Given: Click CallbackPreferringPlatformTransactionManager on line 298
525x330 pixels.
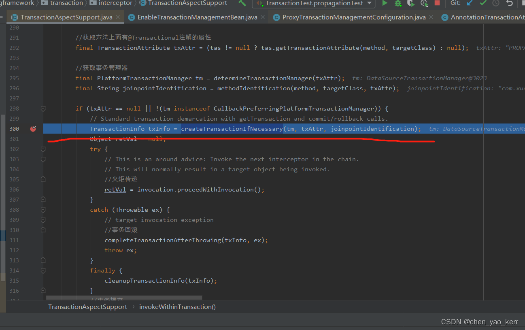Looking at the screenshot, I should point(294,109).
